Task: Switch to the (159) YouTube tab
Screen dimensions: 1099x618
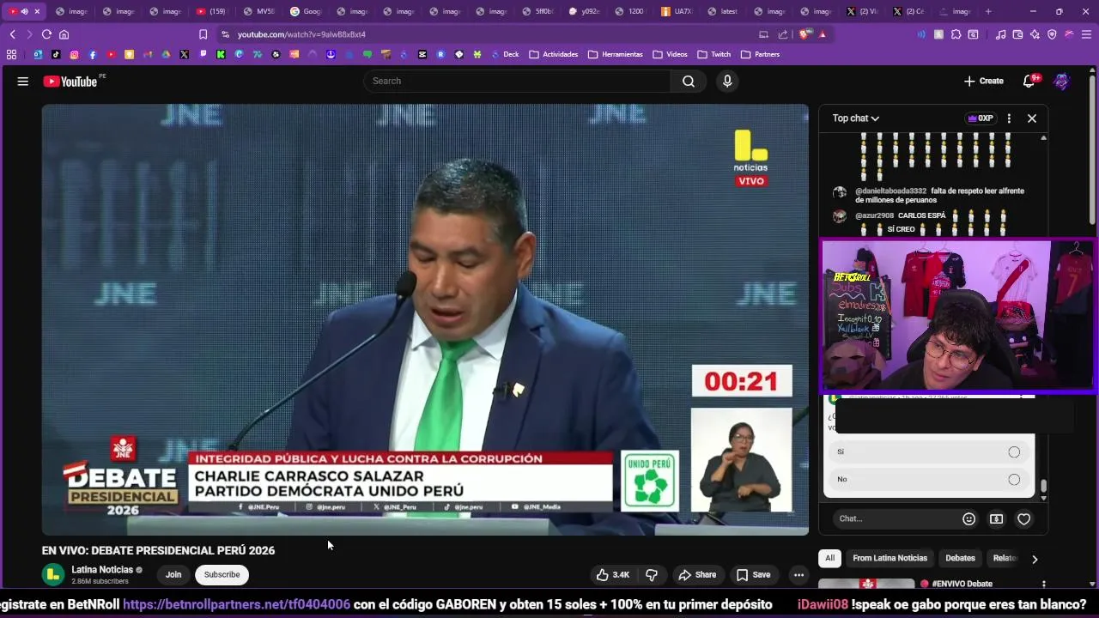Action: [211, 11]
